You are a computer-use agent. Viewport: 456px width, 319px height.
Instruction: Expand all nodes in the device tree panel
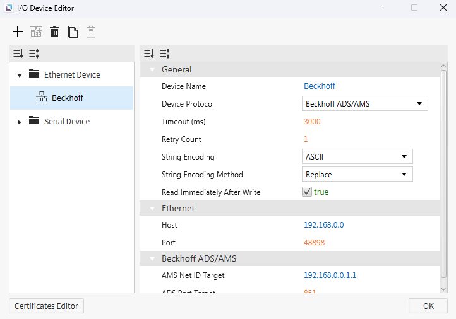pyautogui.click(x=18, y=54)
